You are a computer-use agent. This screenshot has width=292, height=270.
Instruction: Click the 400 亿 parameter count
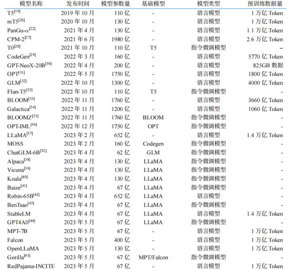pyautogui.click(x=122, y=240)
